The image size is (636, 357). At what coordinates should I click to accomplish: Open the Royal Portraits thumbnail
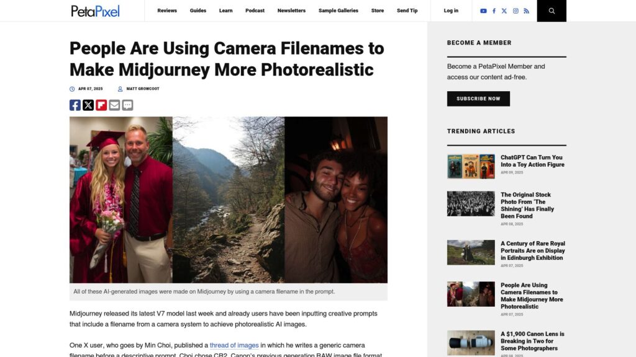pyautogui.click(x=471, y=252)
